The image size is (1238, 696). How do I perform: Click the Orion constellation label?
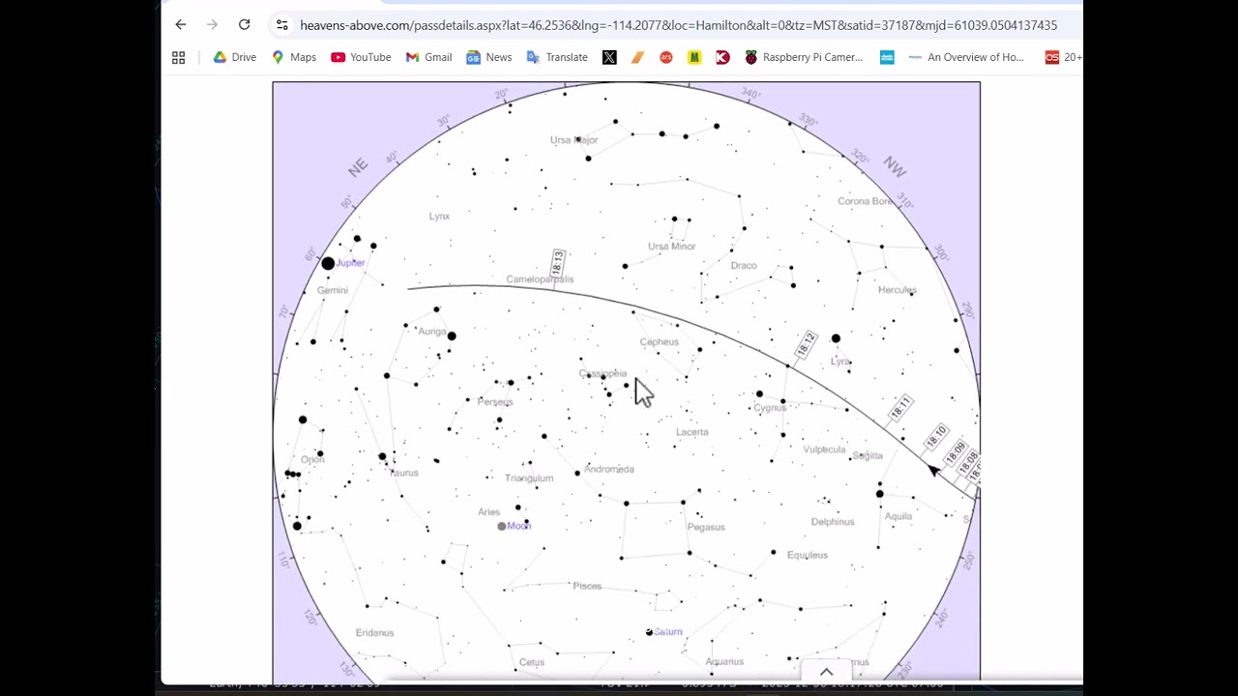312,460
